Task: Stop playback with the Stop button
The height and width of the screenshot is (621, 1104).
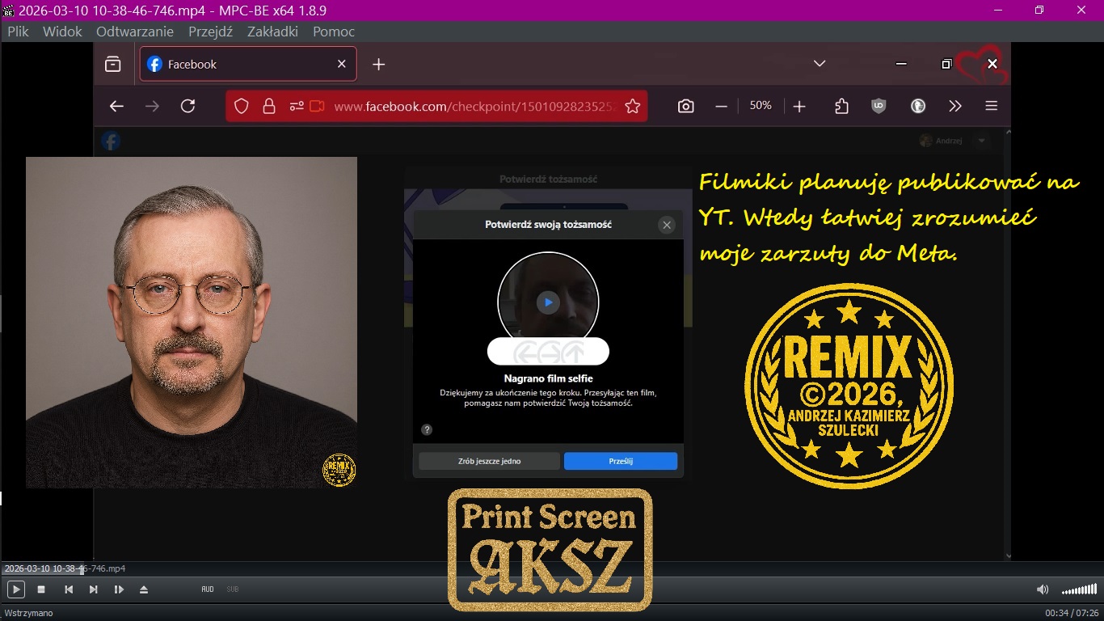Action: tap(41, 589)
